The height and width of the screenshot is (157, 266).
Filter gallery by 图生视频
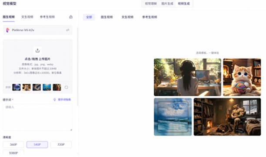click(107, 17)
